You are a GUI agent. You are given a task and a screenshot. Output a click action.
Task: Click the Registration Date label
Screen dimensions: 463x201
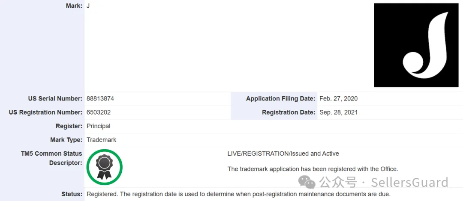click(289, 112)
